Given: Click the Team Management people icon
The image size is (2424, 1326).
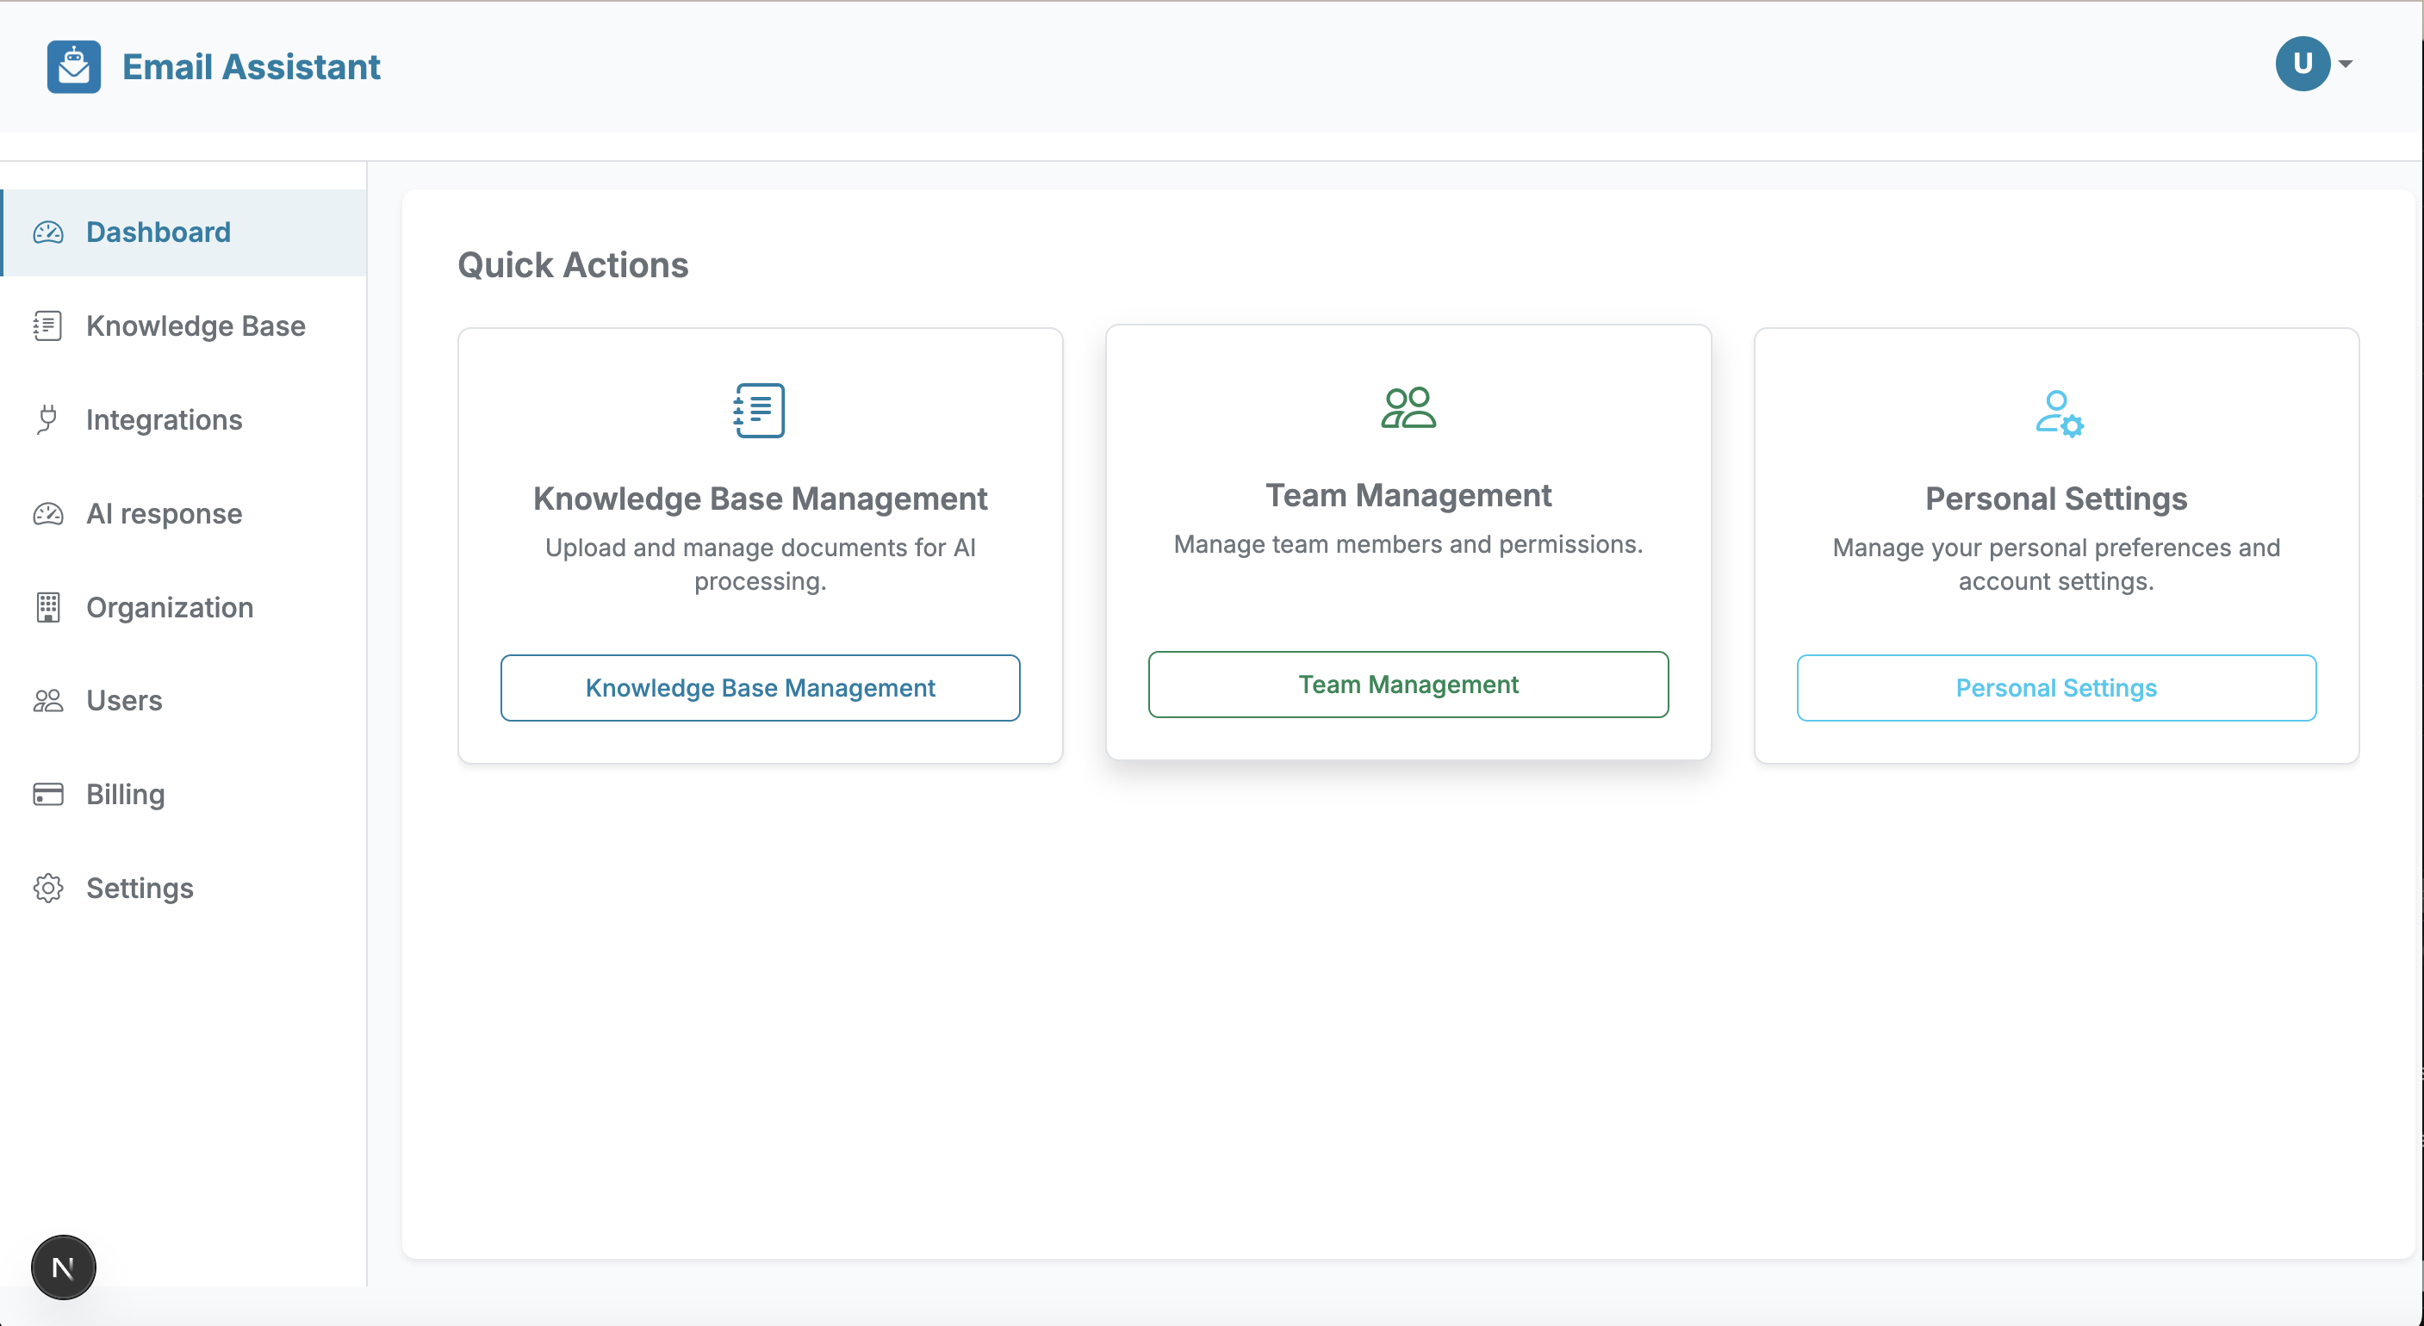Looking at the screenshot, I should [x=1408, y=408].
